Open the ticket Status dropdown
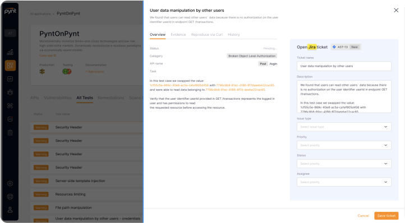 (x=344, y=164)
